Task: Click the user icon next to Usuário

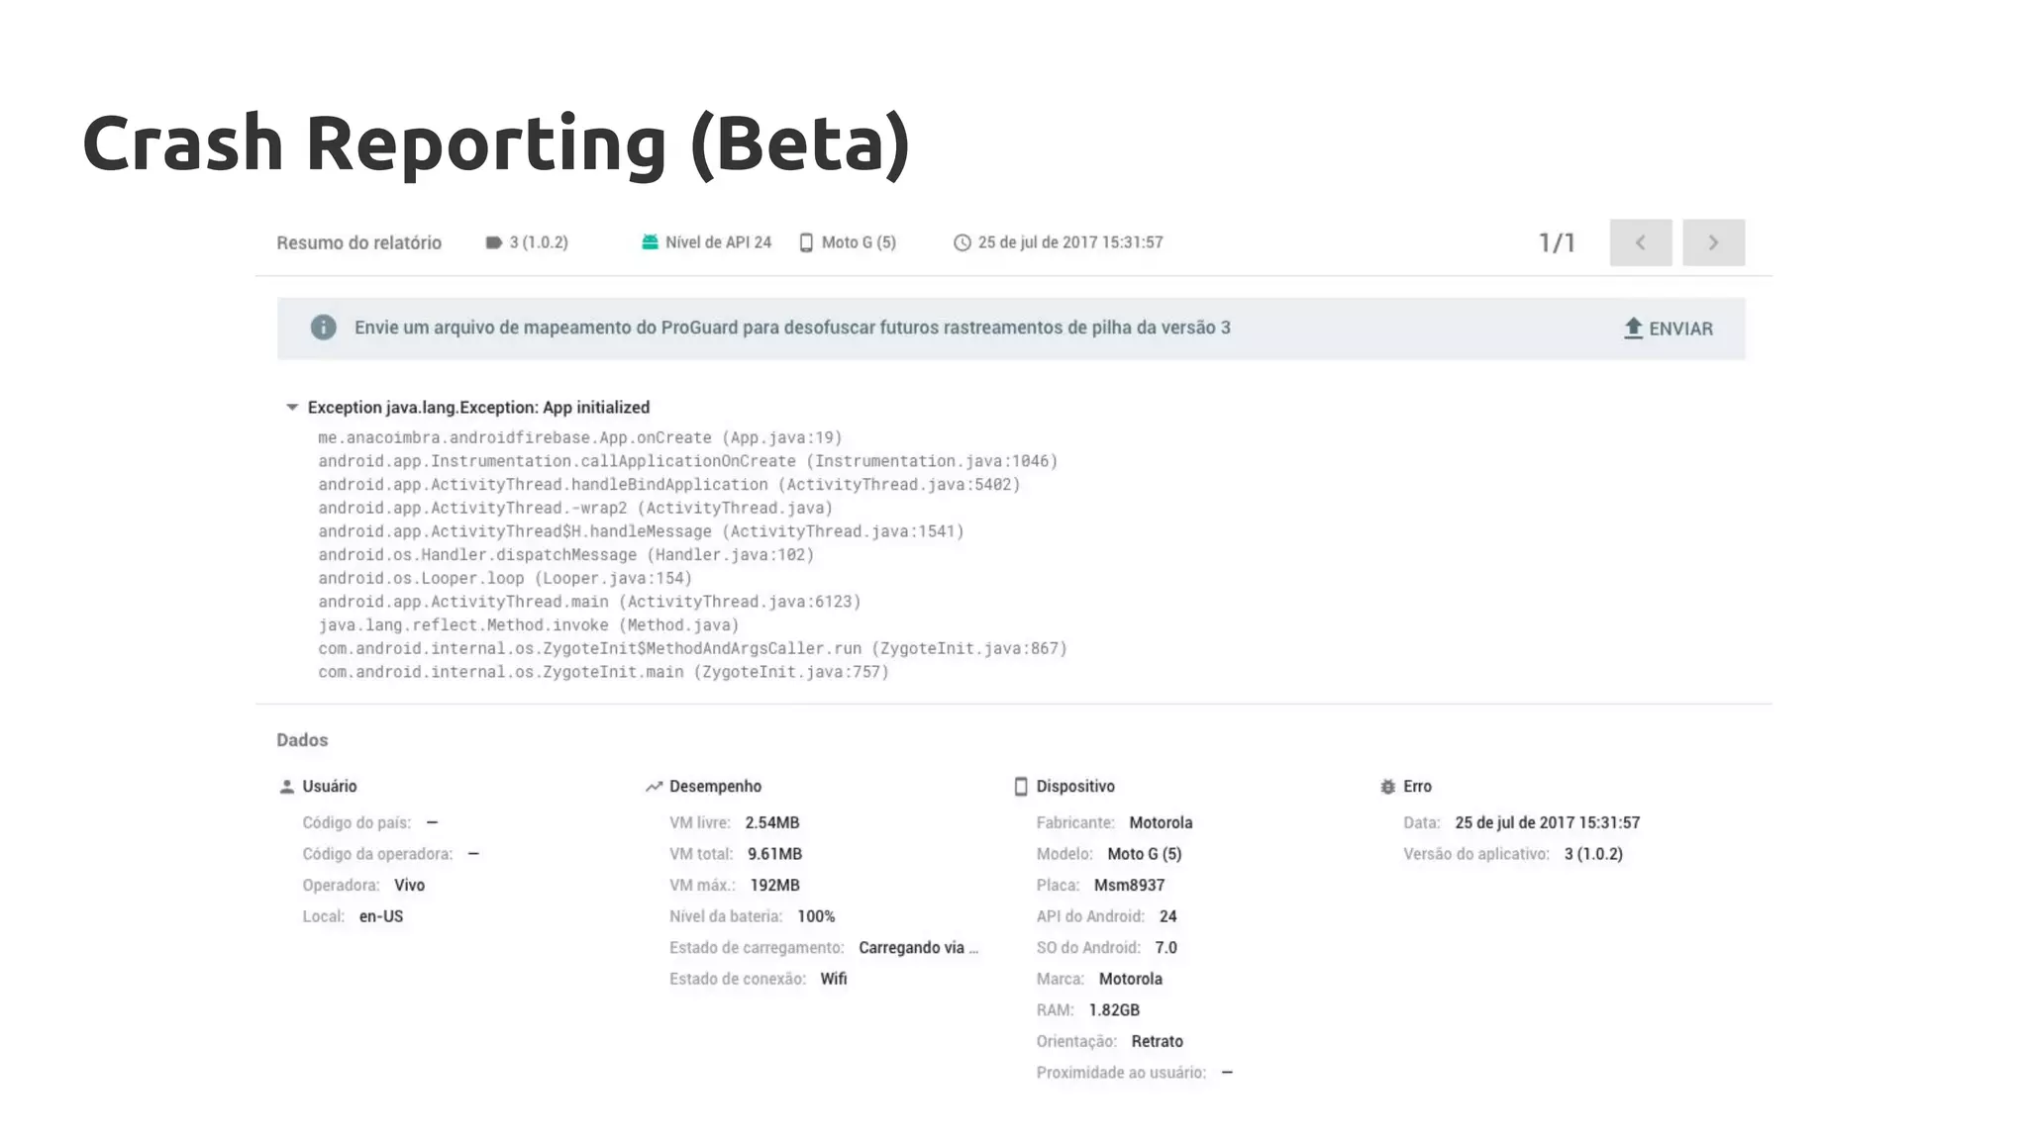Action: [286, 787]
